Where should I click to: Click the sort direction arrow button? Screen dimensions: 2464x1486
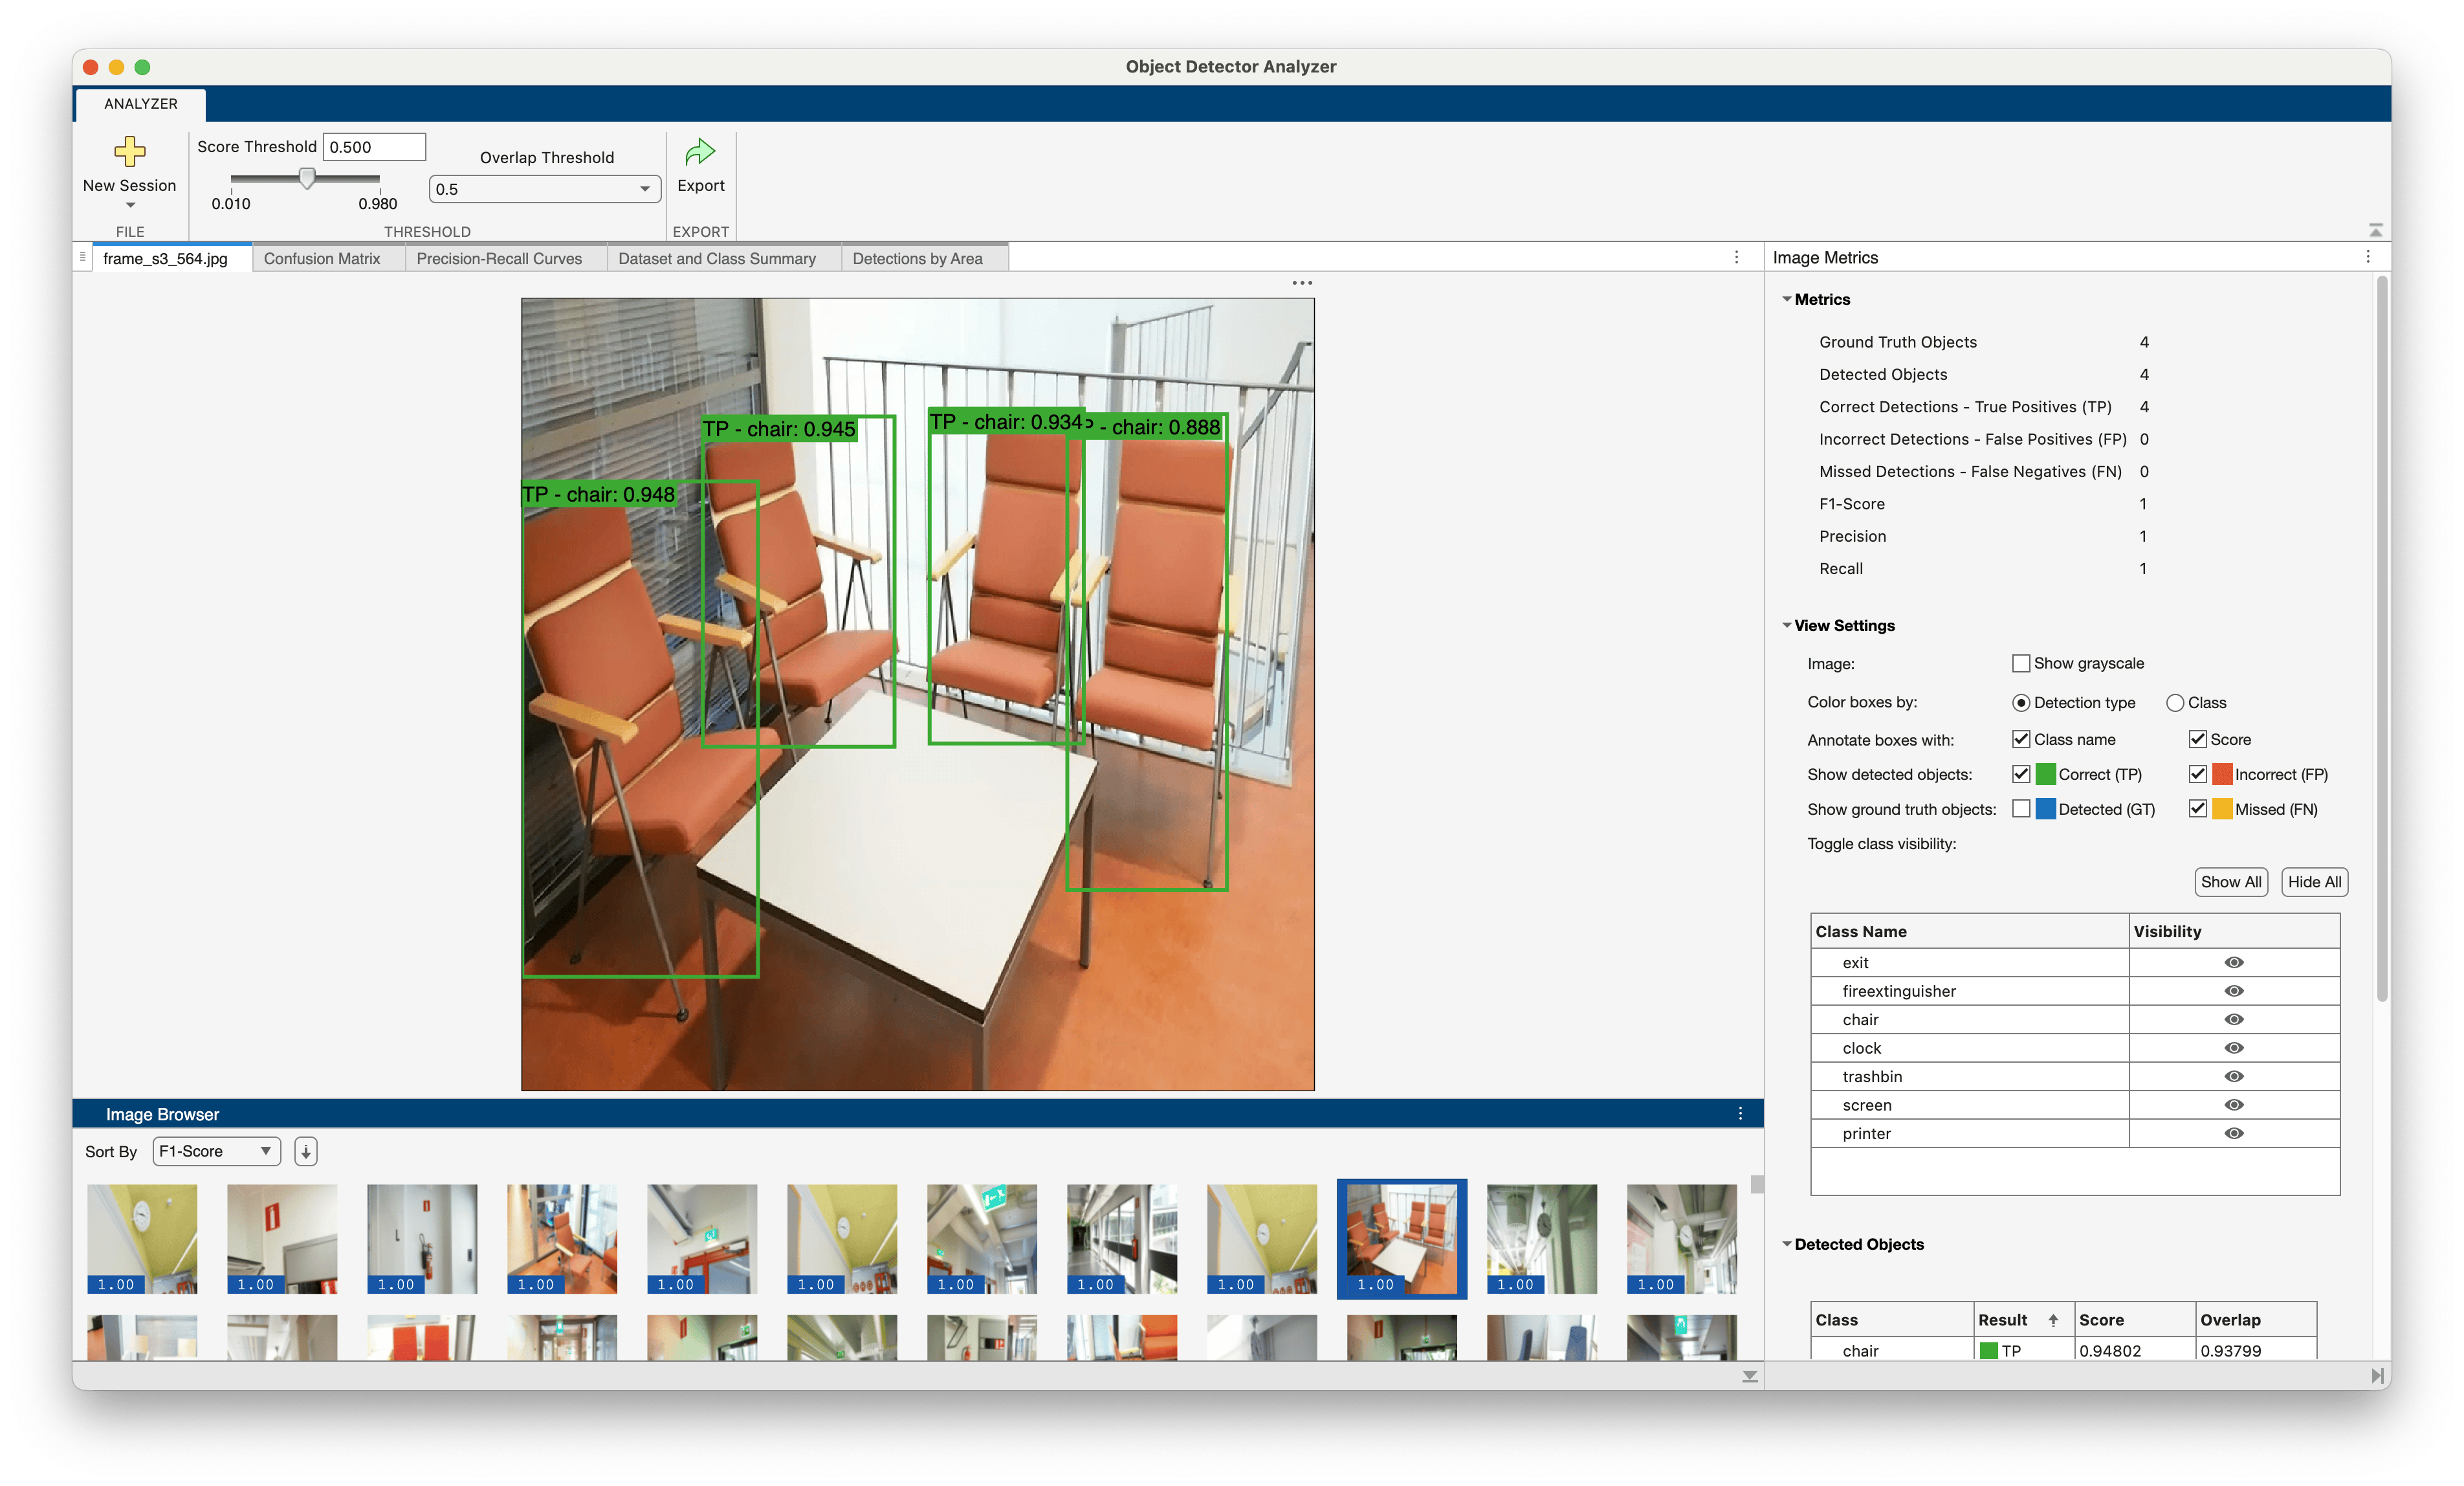[x=306, y=1151]
